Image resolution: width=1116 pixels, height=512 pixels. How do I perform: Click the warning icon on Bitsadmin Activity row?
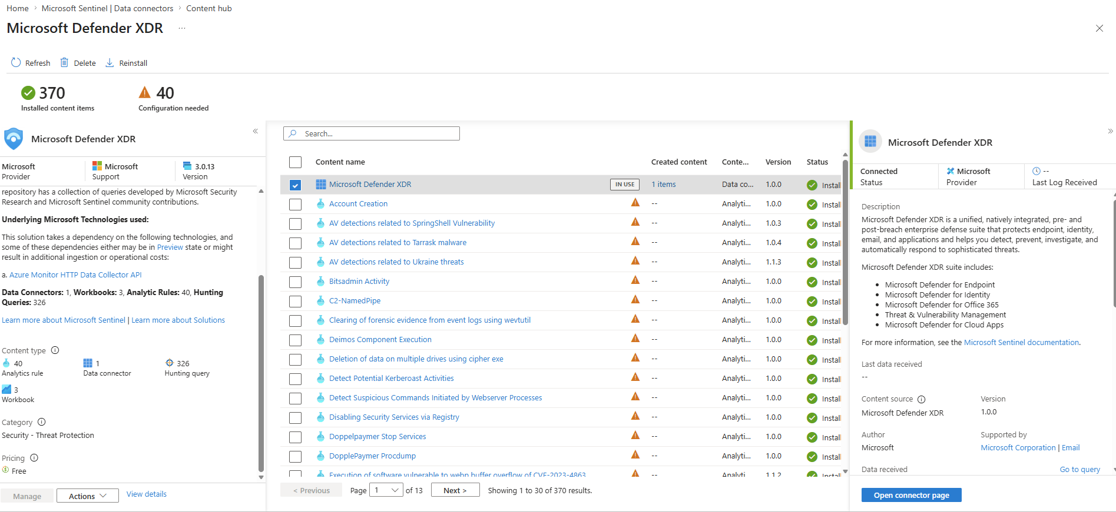pyautogui.click(x=635, y=280)
